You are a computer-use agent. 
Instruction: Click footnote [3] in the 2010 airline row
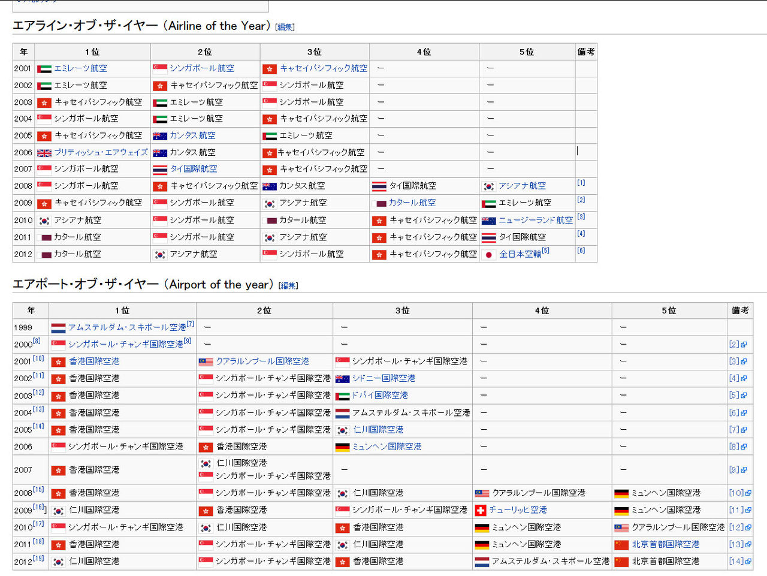click(x=581, y=217)
